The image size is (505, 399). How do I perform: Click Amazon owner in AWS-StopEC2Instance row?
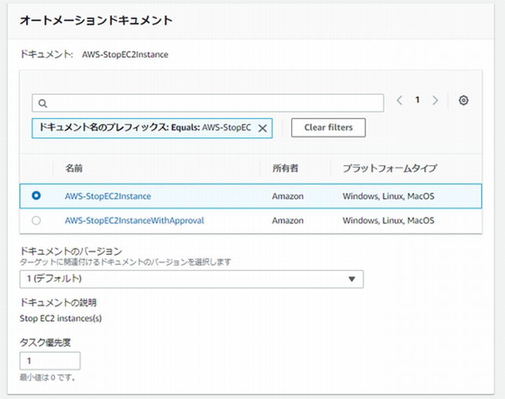[x=288, y=196]
